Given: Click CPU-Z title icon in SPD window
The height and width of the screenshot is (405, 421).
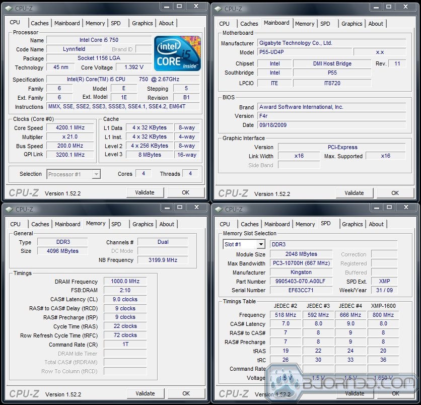Looking at the screenshot, I should (219, 209).
